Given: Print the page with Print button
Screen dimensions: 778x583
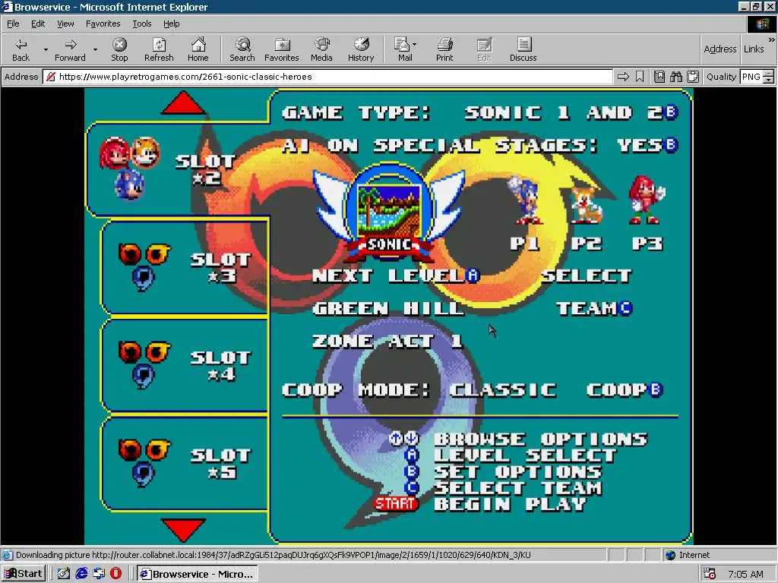Looking at the screenshot, I should (x=444, y=49).
